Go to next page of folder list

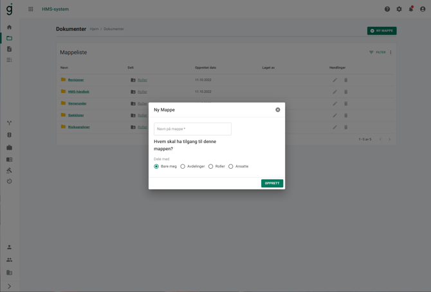pos(389,139)
